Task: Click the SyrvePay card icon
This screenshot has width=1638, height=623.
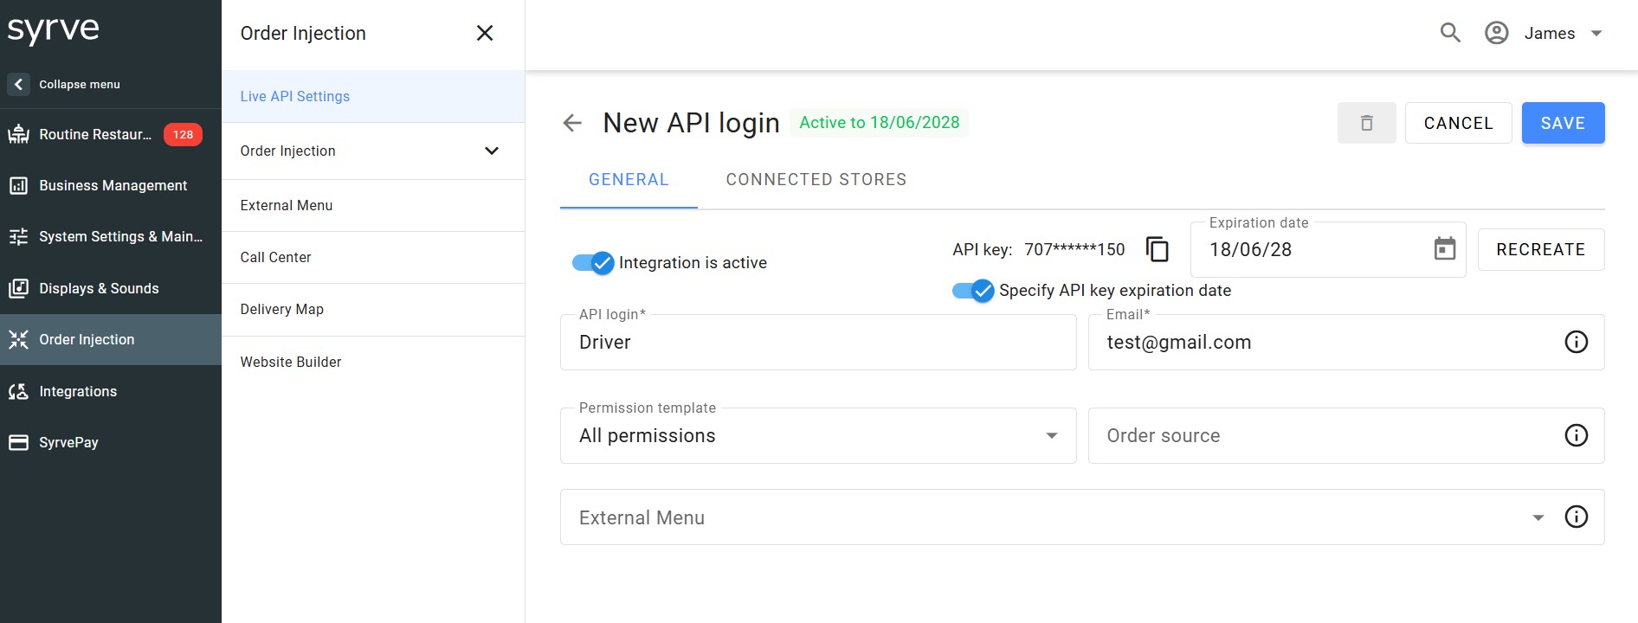Action: click(x=18, y=442)
